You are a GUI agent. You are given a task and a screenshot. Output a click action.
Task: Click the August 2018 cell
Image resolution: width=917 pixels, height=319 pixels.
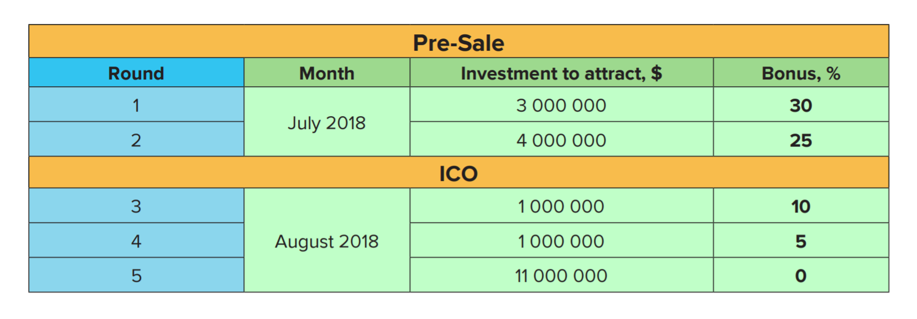(x=327, y=241)
